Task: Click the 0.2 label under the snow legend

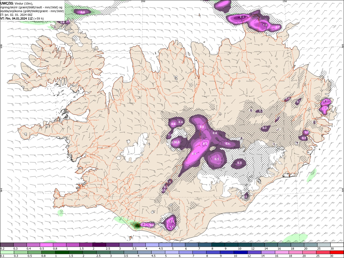Action: click(x=2, y=249)
